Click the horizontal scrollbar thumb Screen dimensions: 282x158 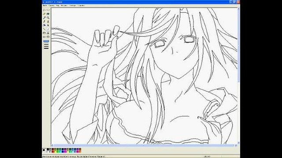pos(144,145)
